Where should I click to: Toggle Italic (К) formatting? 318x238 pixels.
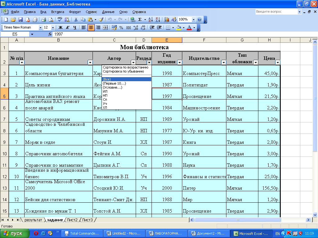[x=67, y=28]
